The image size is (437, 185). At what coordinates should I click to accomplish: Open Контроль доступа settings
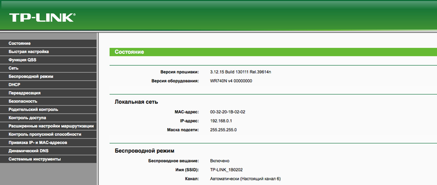click(48, 117)
